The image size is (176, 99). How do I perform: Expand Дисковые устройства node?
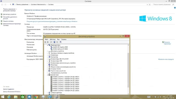48,51
